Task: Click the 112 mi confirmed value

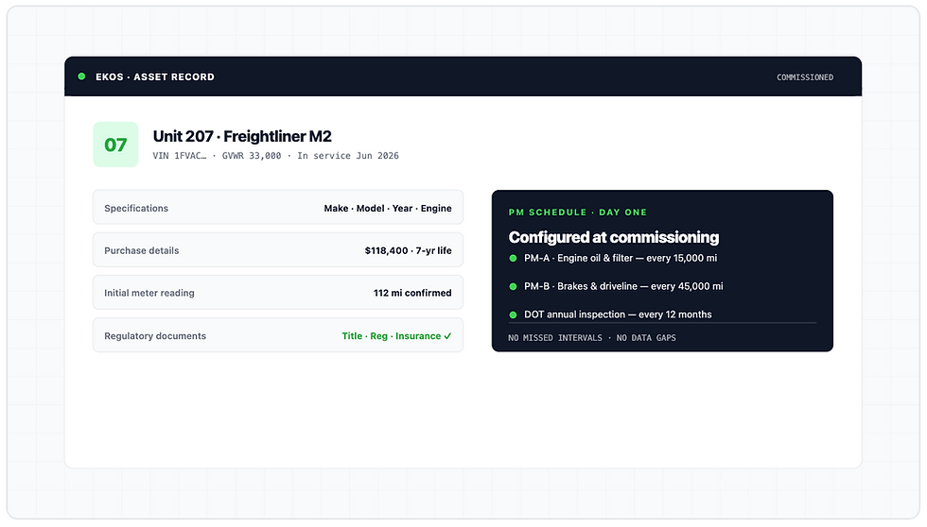Action: click(412, 293)
